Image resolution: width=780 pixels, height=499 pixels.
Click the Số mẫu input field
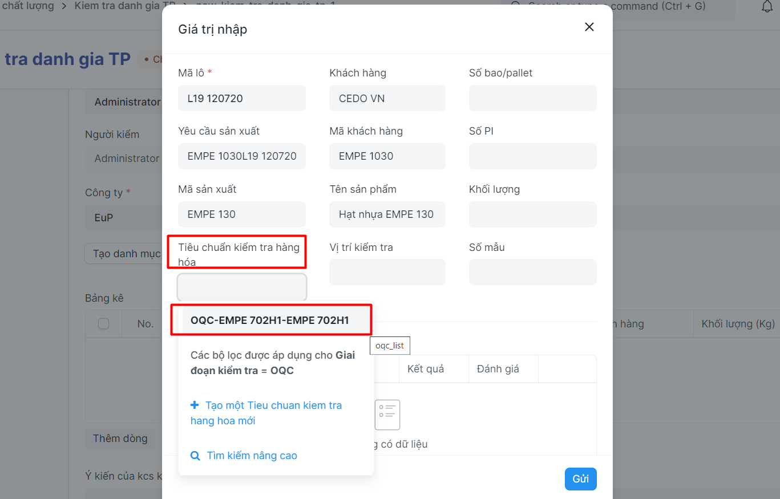[532, 272]
